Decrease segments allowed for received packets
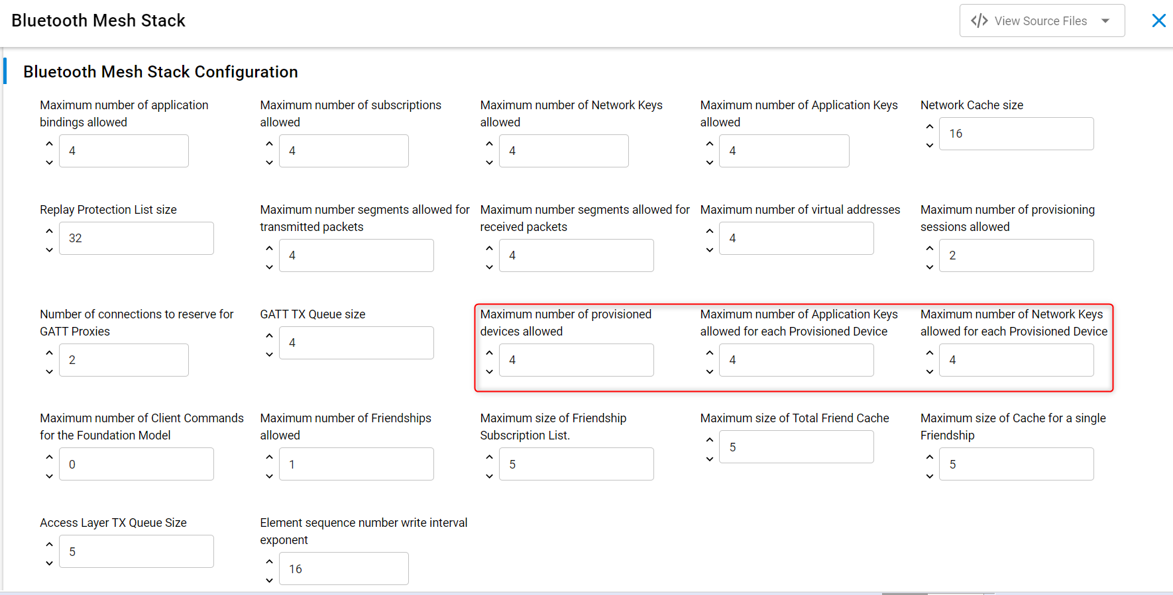 pos(489,267)
